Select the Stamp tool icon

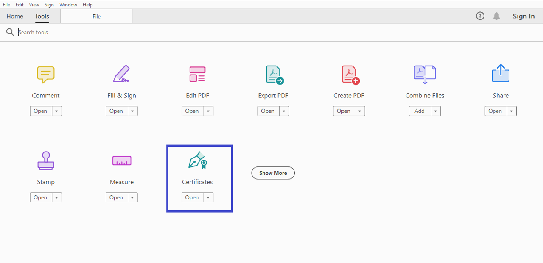pos(45,161)
